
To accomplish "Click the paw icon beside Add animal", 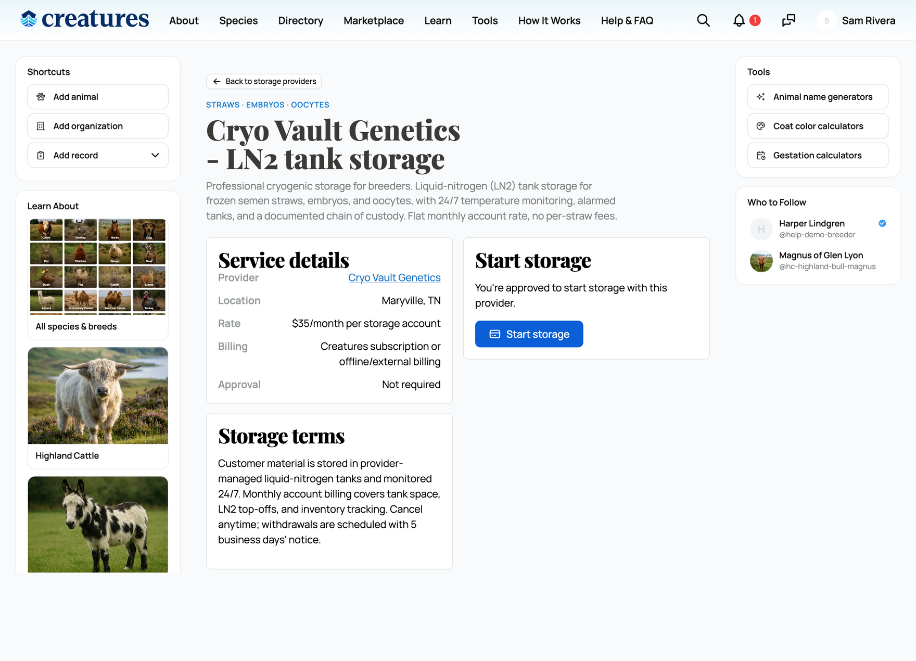I will (41, 97).
